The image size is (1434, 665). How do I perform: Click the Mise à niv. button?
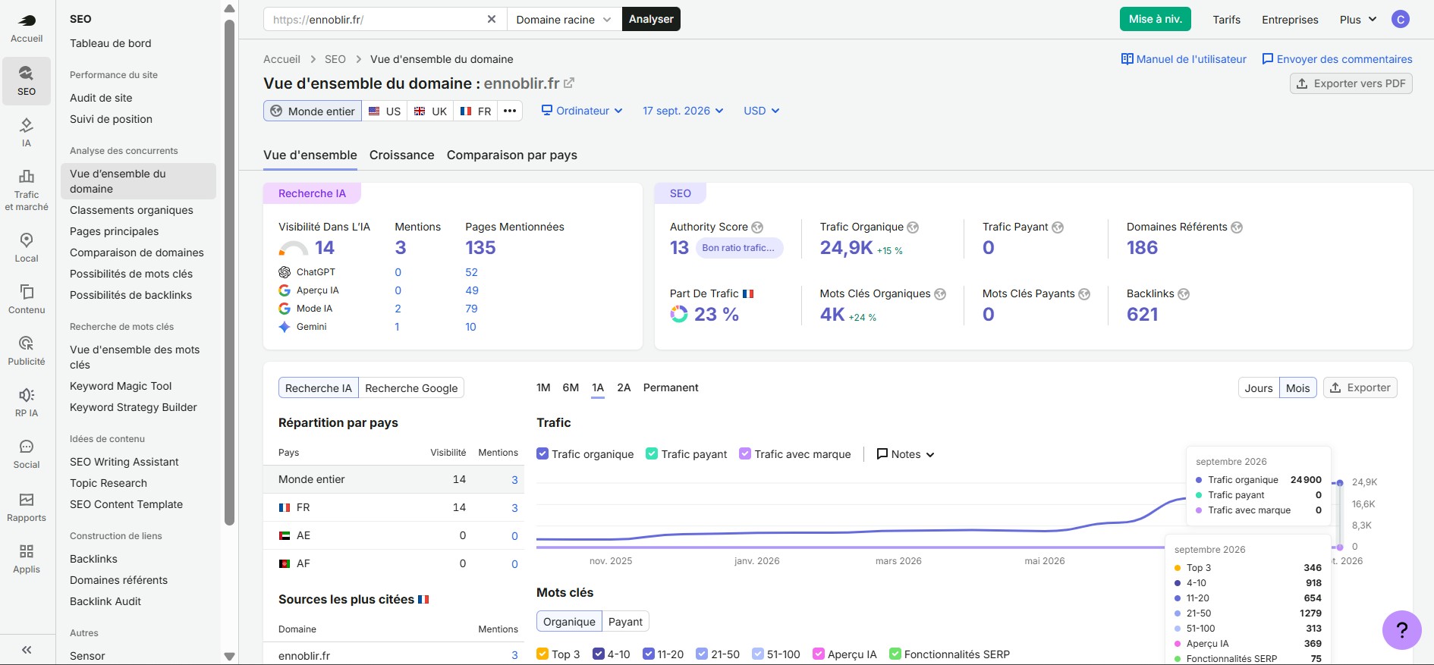[1156, 19]
